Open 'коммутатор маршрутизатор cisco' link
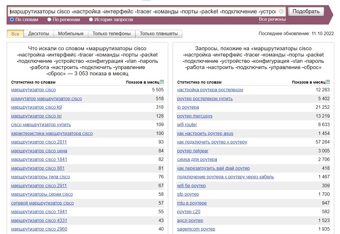Image resolution: width=340 pixels, height=234 pixels. [46, 98]
